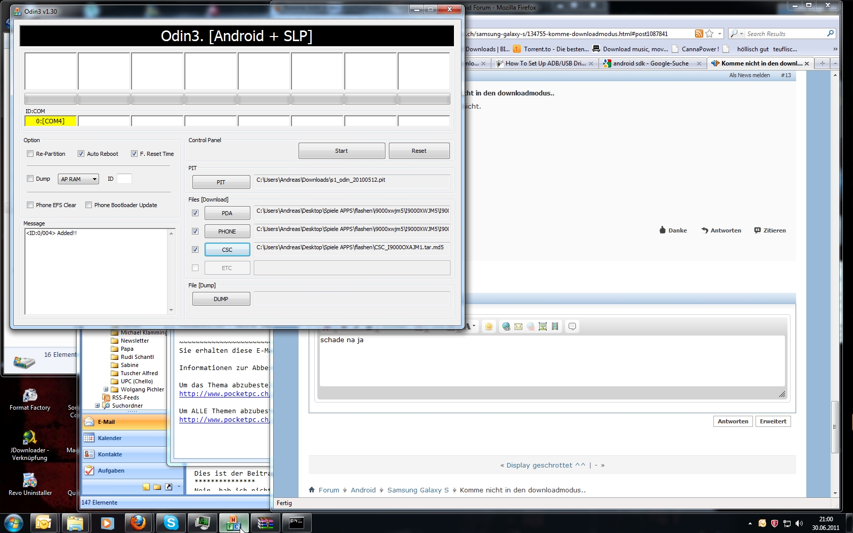Open search engine selector dropdown

point(737,34)
